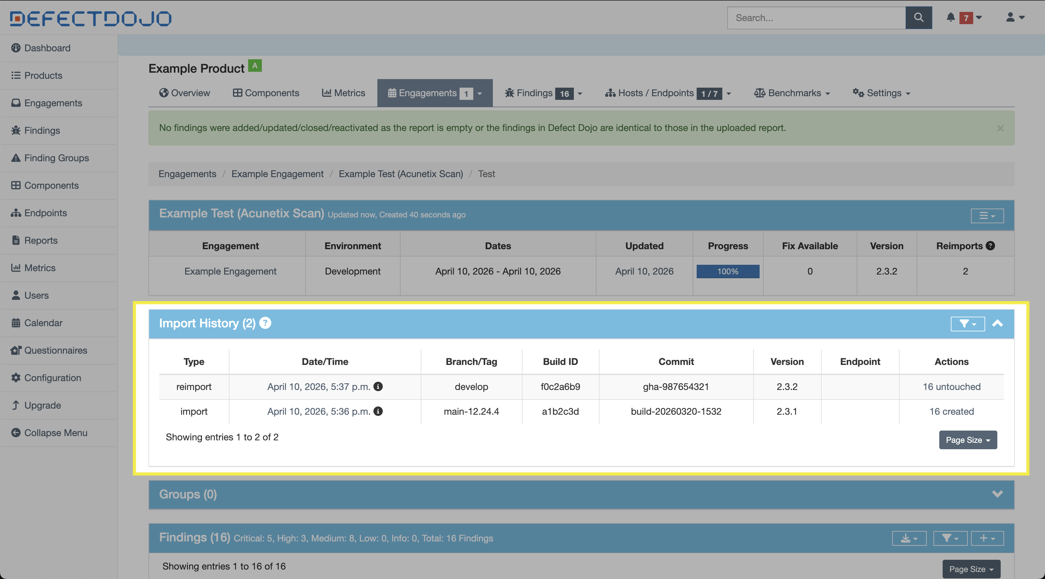Viewport: 1045px width, 579px height.
Task: Open the Benchmarks tab menu
Action: click(792, 93)
